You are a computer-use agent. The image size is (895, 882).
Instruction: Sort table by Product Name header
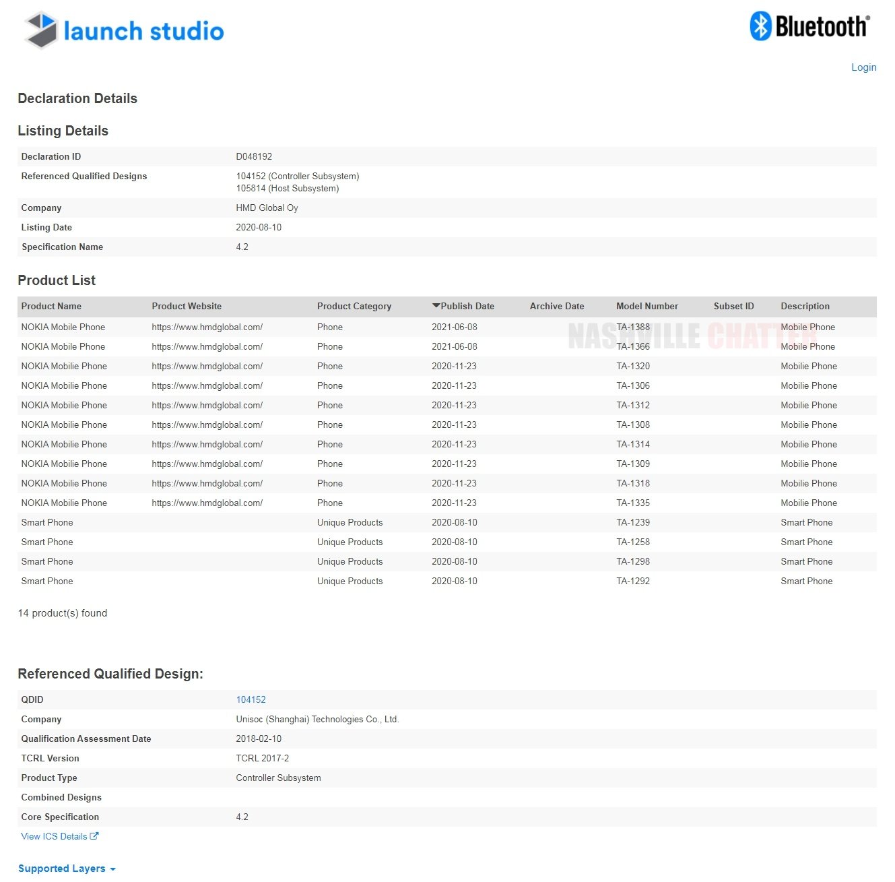click(51, 306)
